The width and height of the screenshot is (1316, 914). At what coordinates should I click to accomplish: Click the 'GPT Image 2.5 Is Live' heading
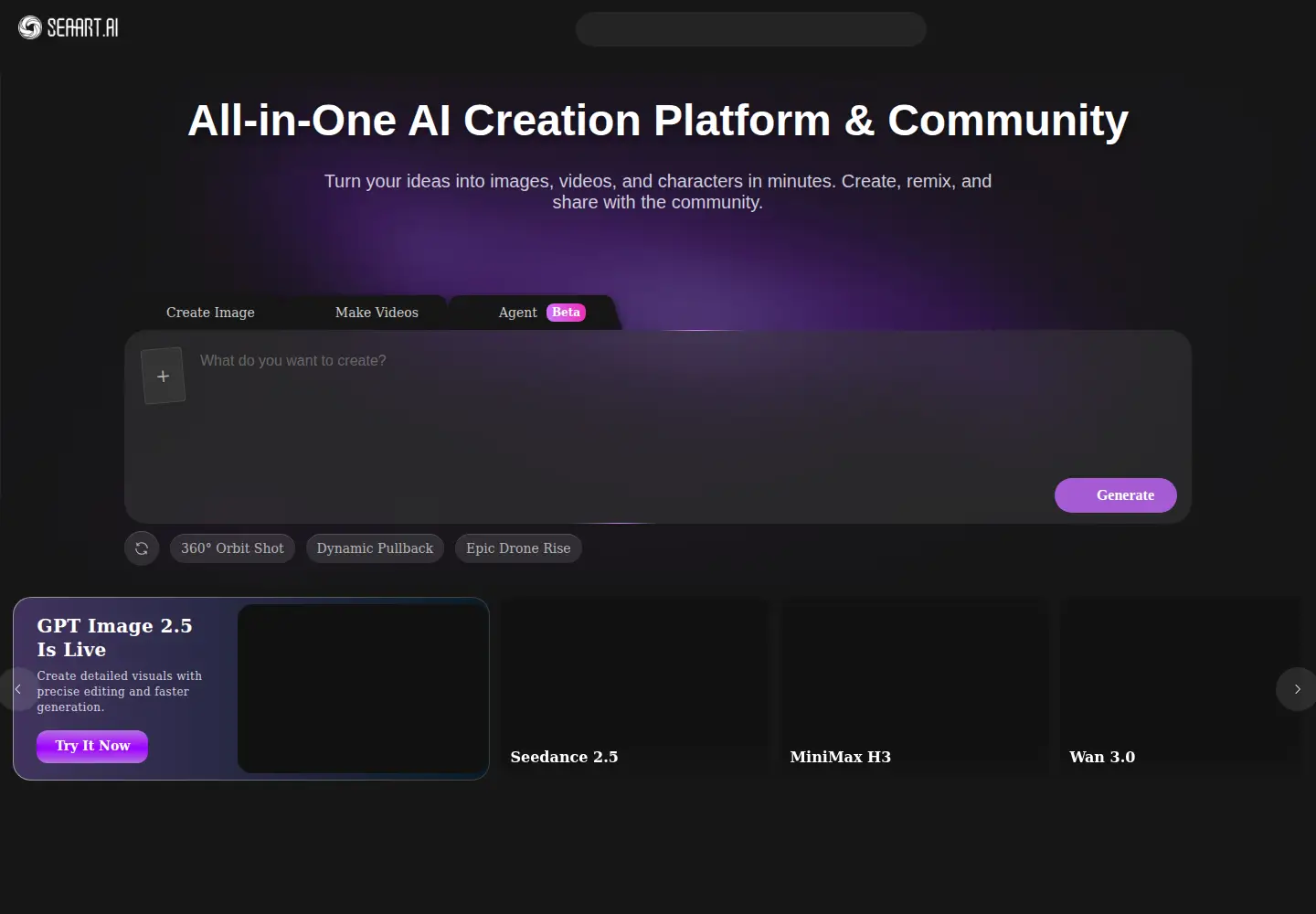tap(115, 638)
